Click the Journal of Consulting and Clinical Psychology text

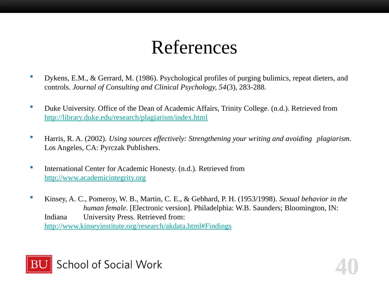pos(144,88)
